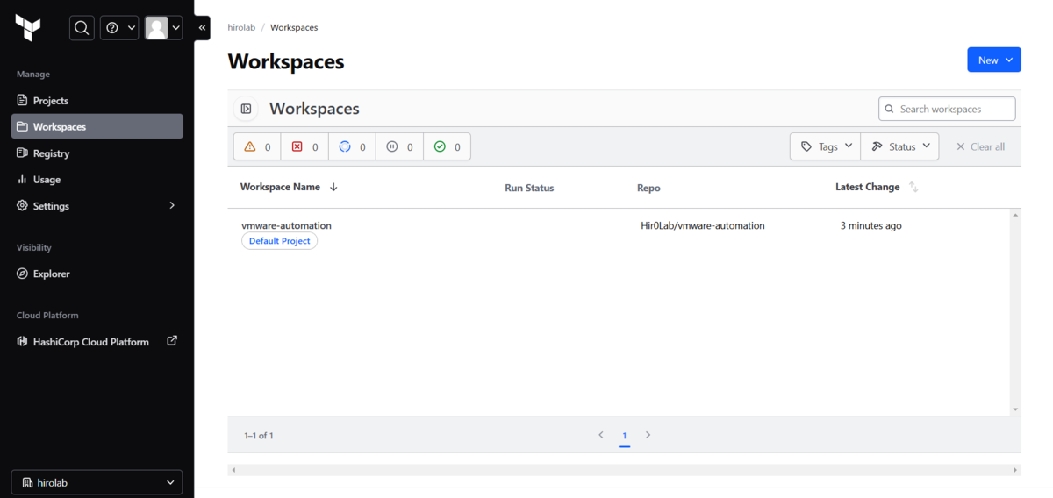Select page 1 in pagination
The image size is (1053, 498).
coord(625,436)
